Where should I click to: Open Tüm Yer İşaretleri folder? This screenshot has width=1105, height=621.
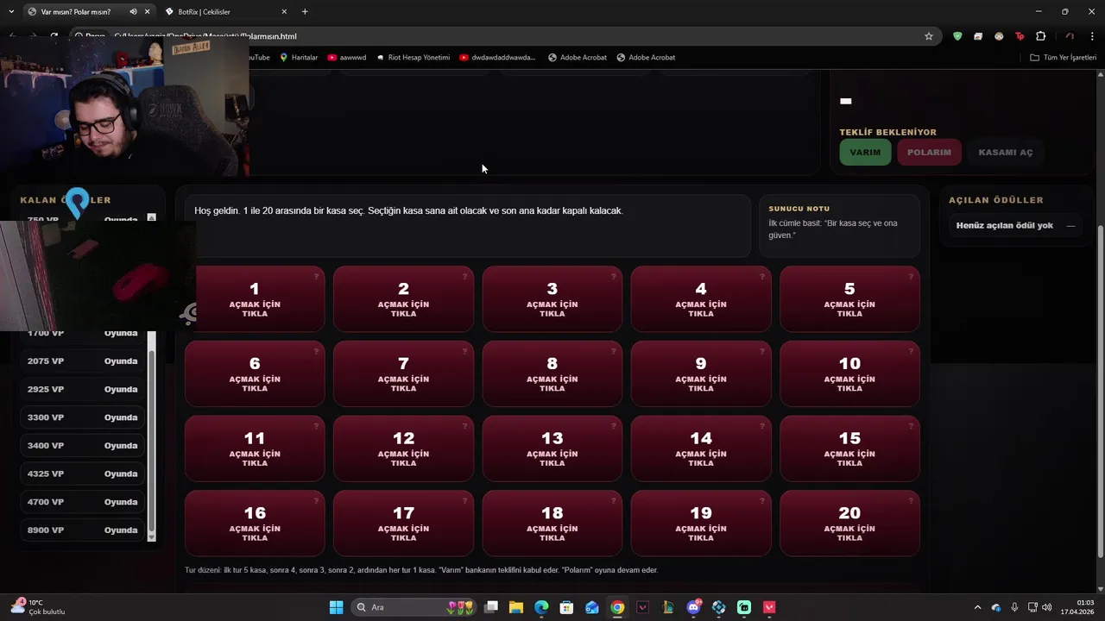click(x=1063, y=57)
